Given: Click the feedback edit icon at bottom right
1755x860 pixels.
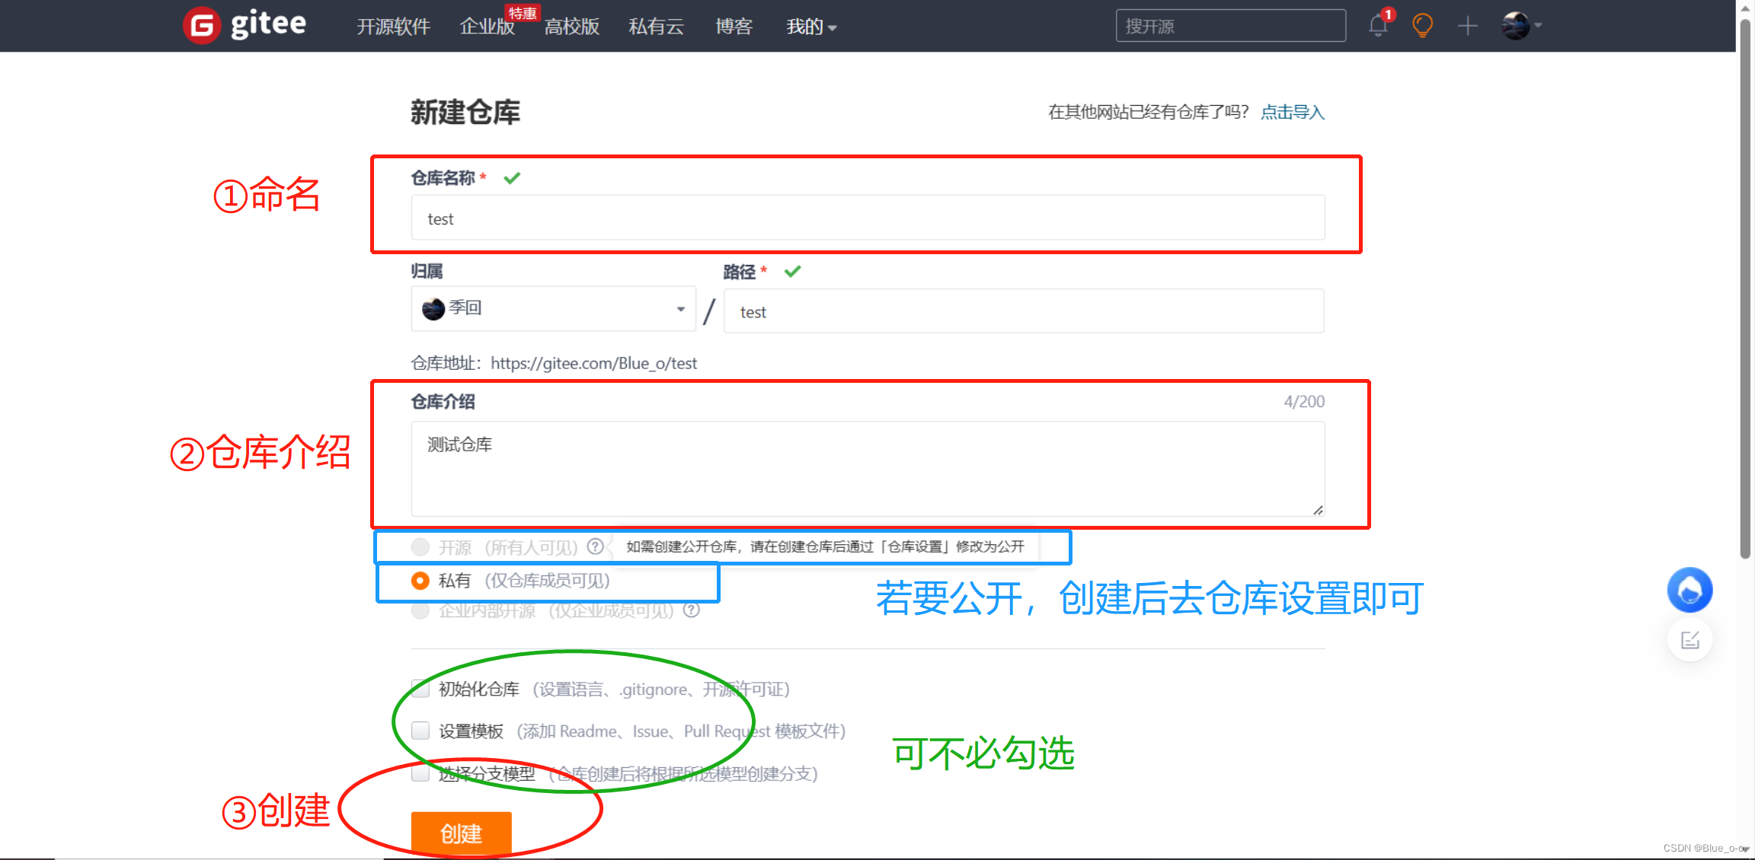Looking at the screenshot, I should click(x=1689, y=640).
